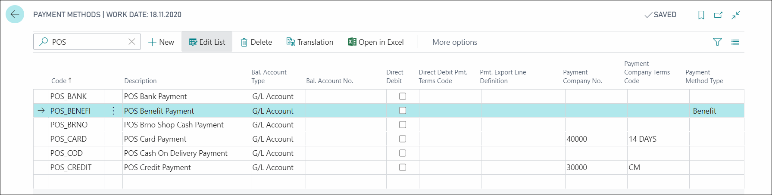Go back with the arrow button
Viewport: 772px width, 195px height.
point(15,14)
